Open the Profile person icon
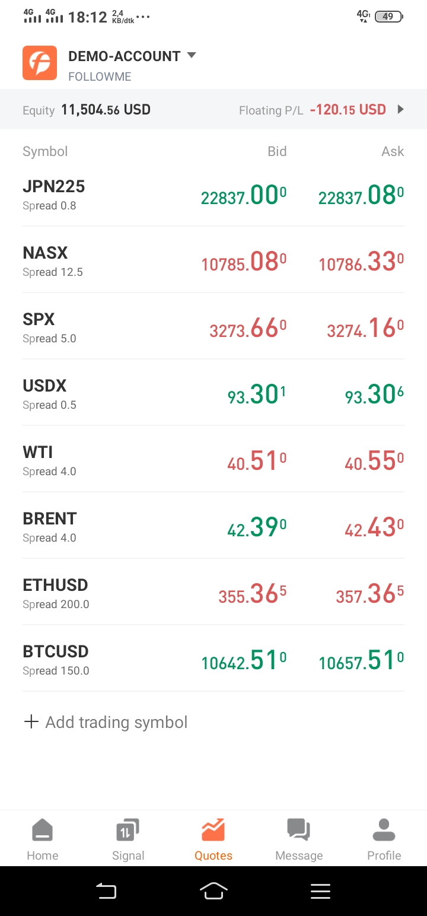The height and width of the screenshot is (916, 427). (x=384, y=830)
